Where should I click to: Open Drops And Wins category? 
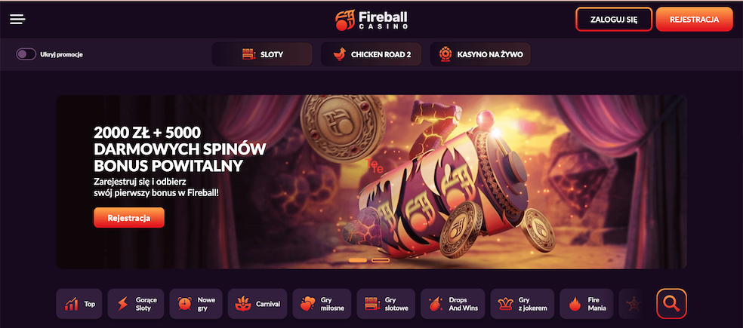(453, 304)
